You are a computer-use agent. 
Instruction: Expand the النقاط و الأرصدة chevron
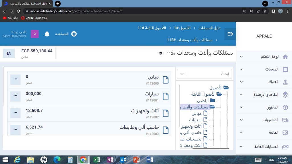241,95
